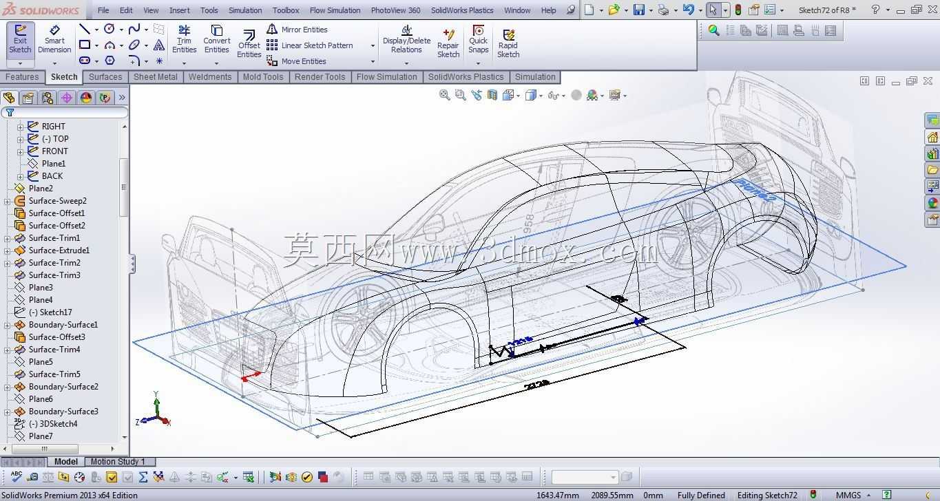Click the Offset Entities tool
The image size is (940, 501).
click(x=249, y=44)
